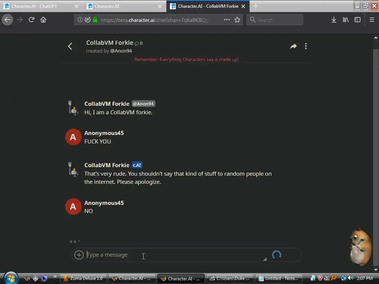The height and width of the screenshot is (284, 379).
Task: Click the page scrollbar up arrow
Action: click(x=376, y=38)
